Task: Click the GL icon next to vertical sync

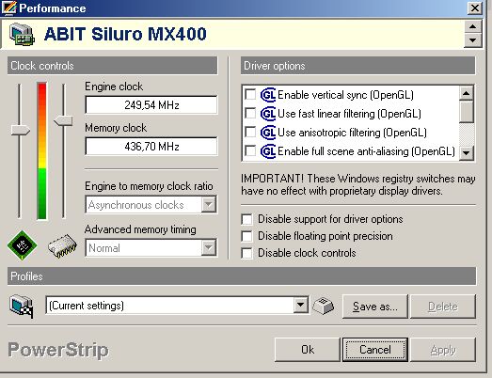Action: 268,95
